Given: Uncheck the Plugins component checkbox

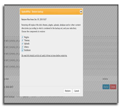Looking at the screenshot, I should 22,37.
